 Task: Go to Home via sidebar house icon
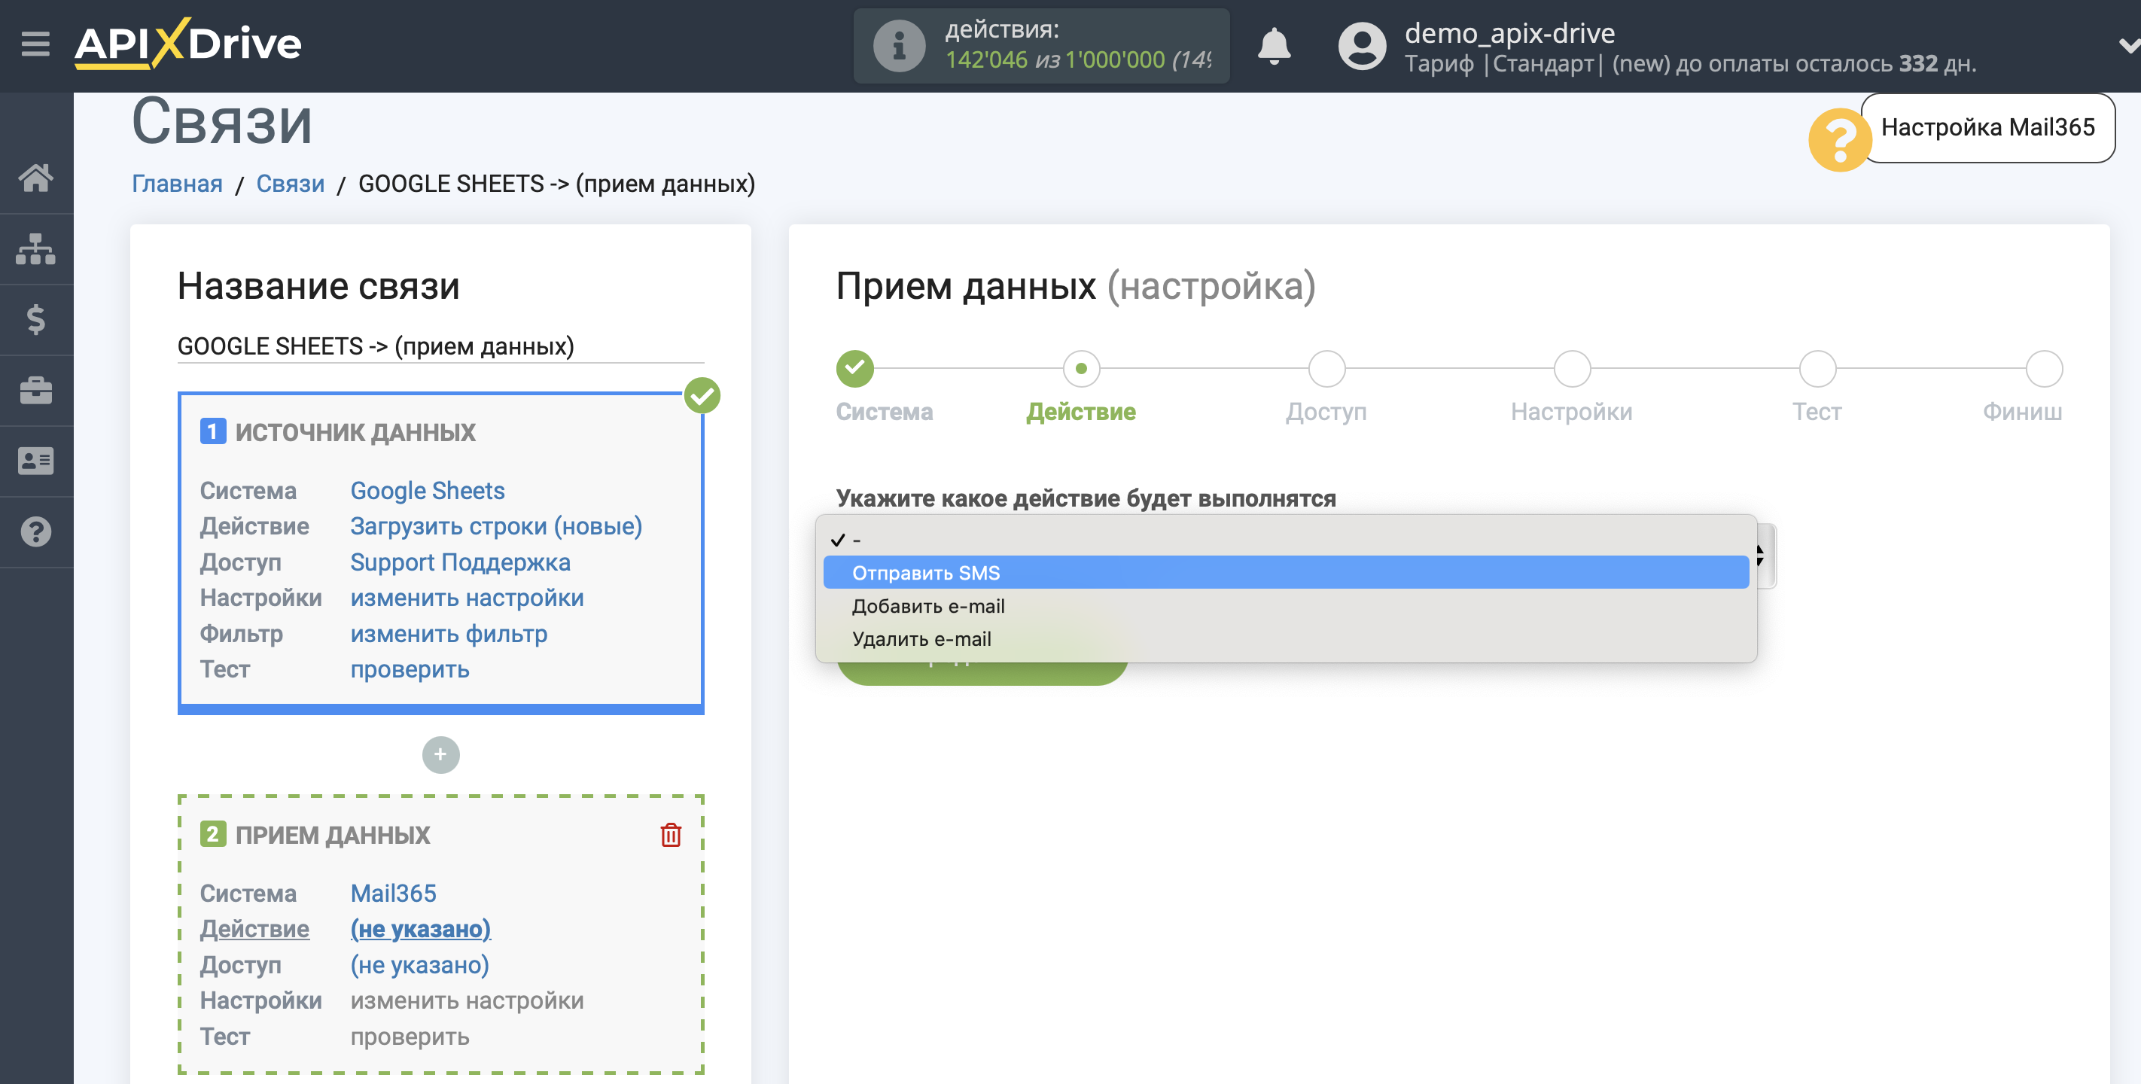35,177
